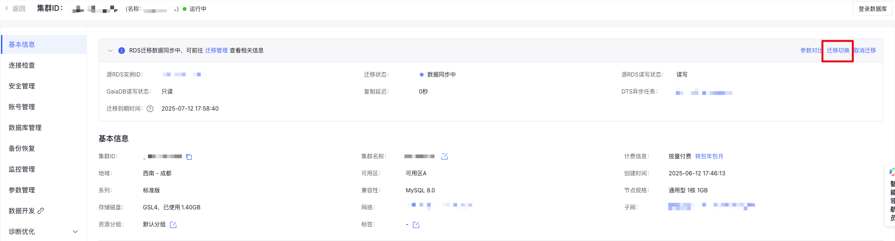This screenshot has width=895, height=241.
Task: Open the blurred 源RDS实例ID link
Action: click(x=182, y=75)
